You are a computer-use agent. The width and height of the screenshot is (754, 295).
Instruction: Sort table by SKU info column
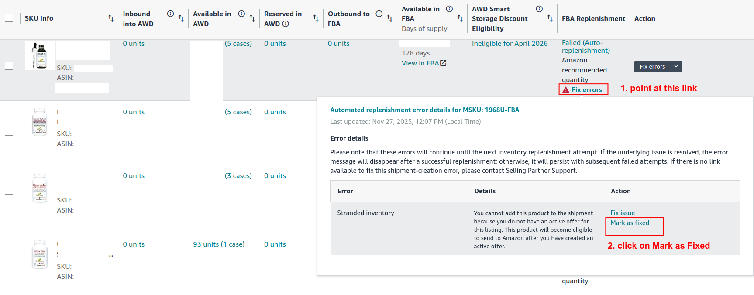tap(111, 18)
